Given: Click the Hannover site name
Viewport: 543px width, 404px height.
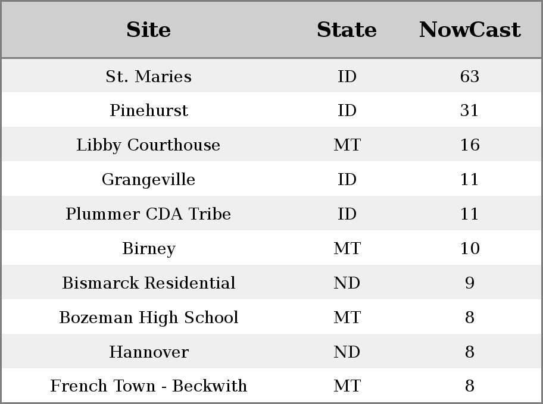Looking at the screenshot, I should pyautogui.click(x=149, y=352).
